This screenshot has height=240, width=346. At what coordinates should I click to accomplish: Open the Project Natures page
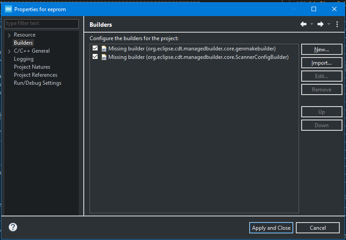[x=32, y=67]
